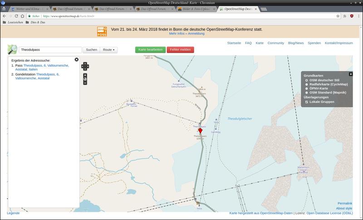Open a new browser tab
363x220 pixels.
tap(264, 9)
